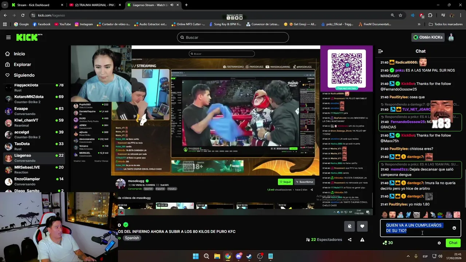Open the Evaape channel
Viewport: 466px width, 262px height.
(33, 111)
